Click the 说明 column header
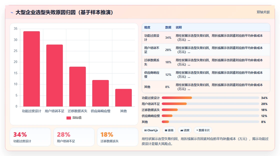The width and height of the screenshot is (280, 156). coord(178,27)
